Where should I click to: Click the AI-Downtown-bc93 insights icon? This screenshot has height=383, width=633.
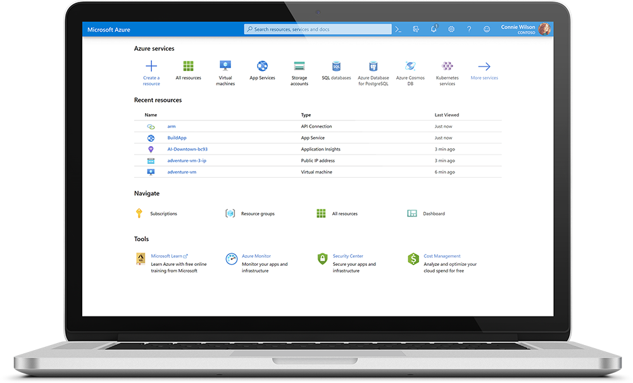pyautogui.click(x=151, y=149)
